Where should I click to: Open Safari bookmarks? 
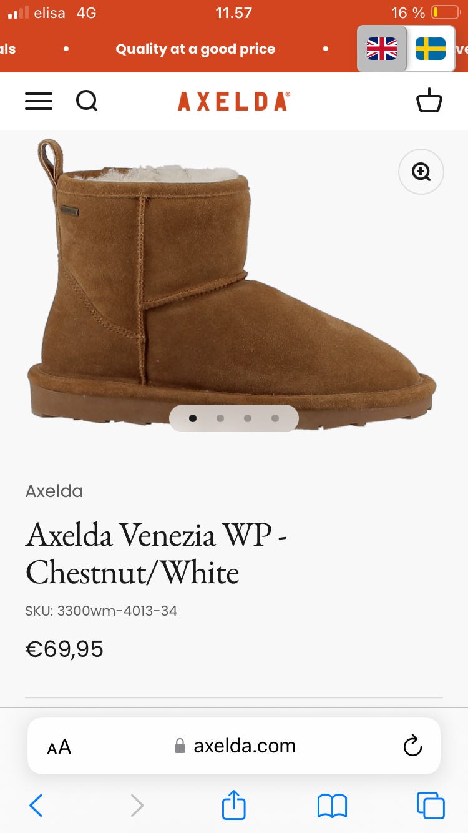pos(332,806)
